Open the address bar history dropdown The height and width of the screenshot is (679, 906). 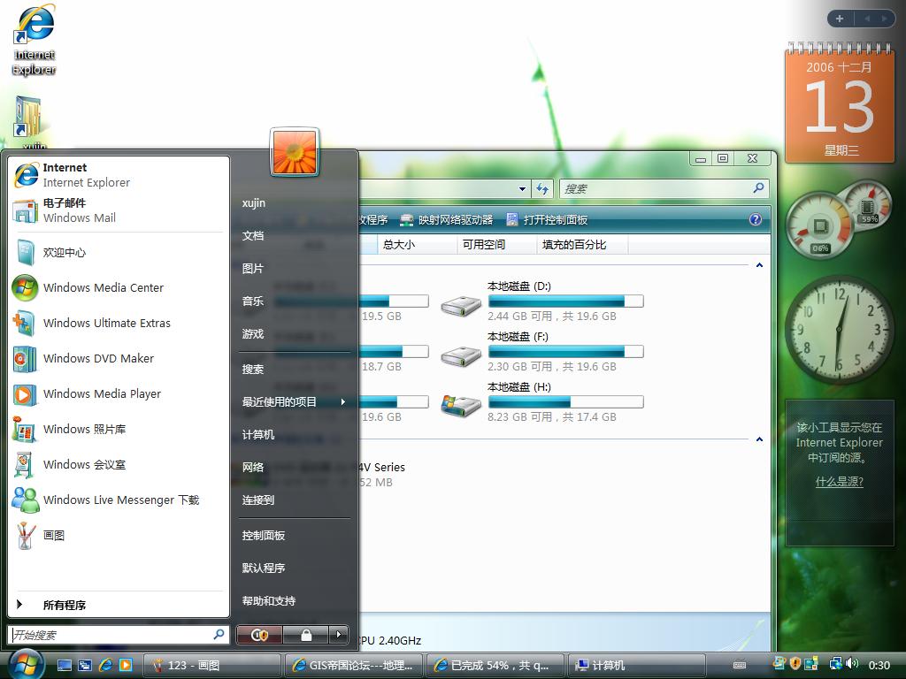522,189
